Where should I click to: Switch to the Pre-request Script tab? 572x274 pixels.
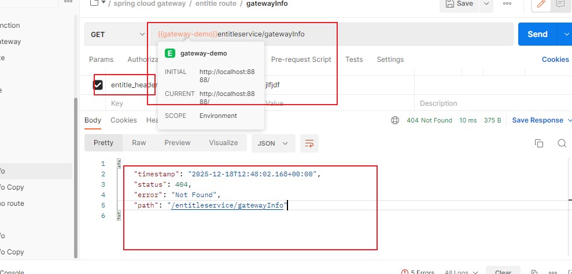tap(301, 60)
